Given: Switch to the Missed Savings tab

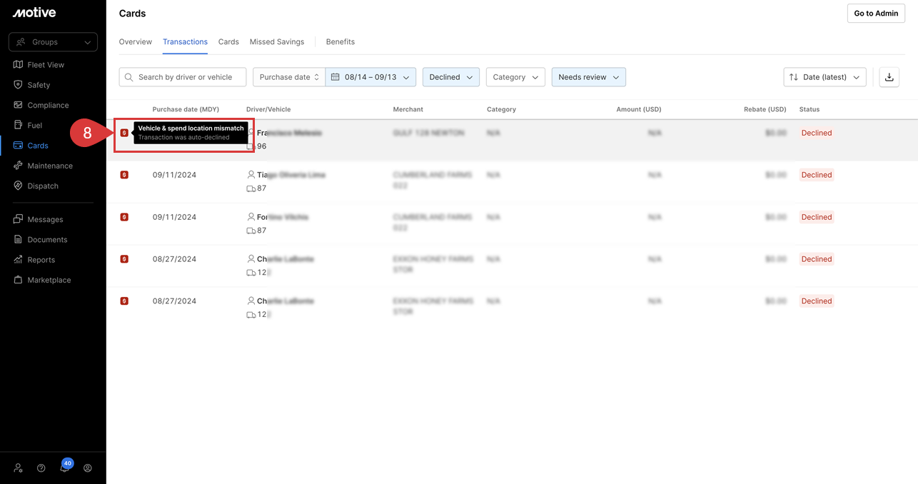Looking at the screenshot, I should click(277, 42).
